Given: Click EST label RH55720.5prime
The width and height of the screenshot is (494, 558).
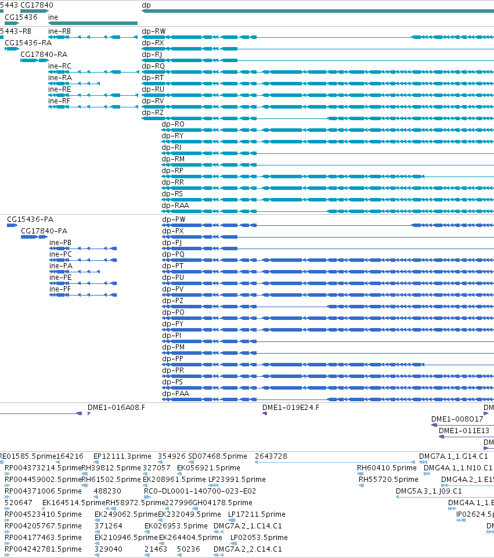Looking at the screenshot, I should [x=388, y=480].
